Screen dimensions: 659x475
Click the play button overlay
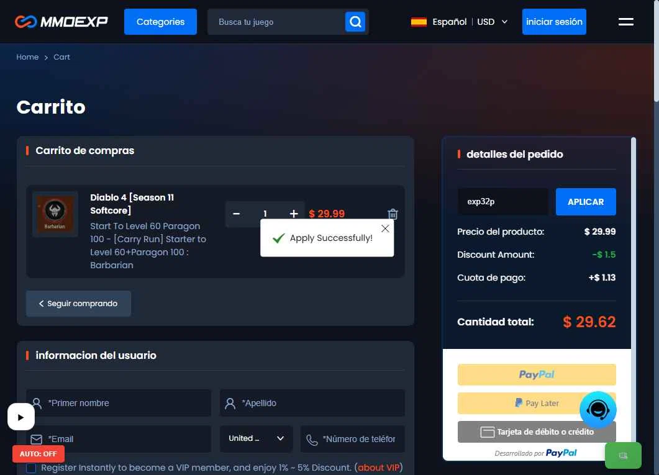21,417
